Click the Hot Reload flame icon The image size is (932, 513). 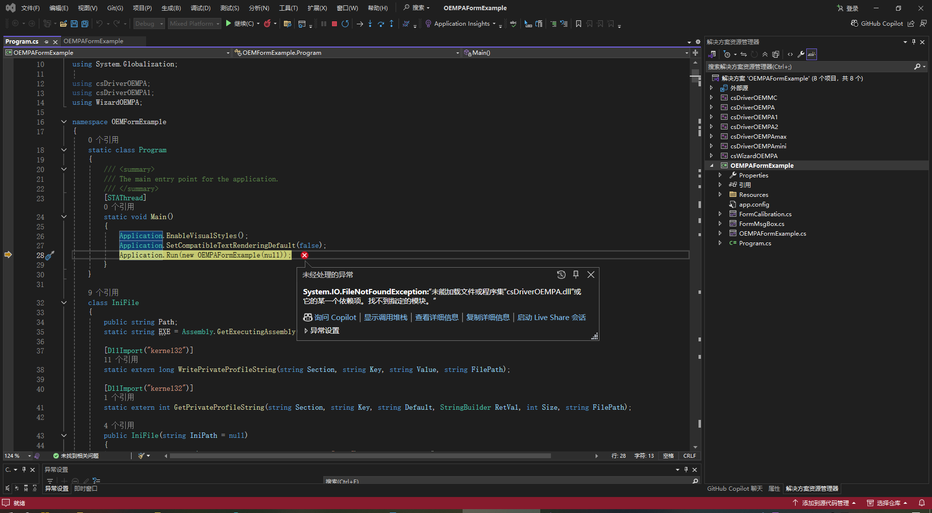pos(267,23)
